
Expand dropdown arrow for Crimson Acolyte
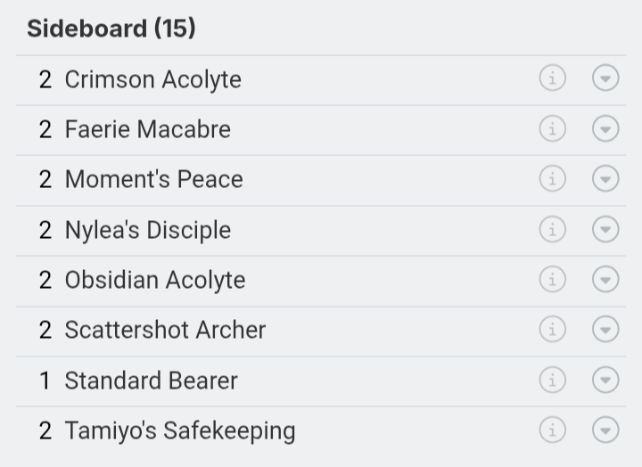click(605, 79)
